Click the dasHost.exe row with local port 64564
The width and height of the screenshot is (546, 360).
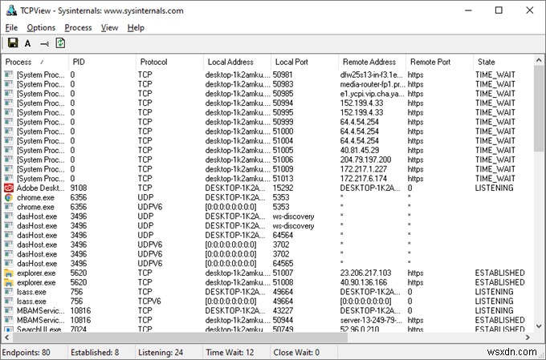point(267,235)
